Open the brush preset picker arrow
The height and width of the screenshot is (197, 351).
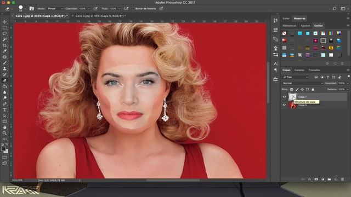tap(25, 9)
